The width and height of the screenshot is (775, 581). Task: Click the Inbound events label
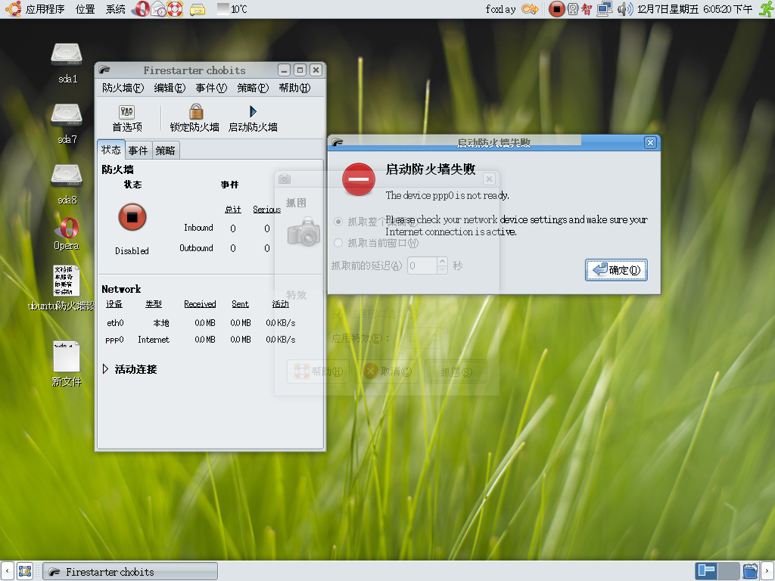point(198,228)
